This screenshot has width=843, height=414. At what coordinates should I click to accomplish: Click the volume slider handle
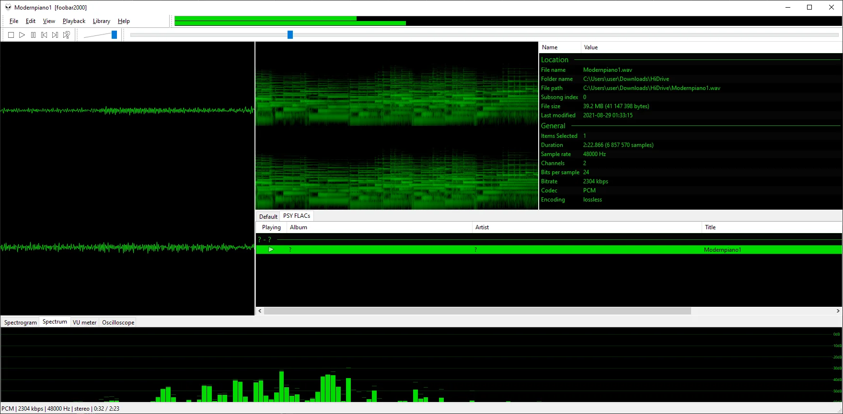coord(114,34)
